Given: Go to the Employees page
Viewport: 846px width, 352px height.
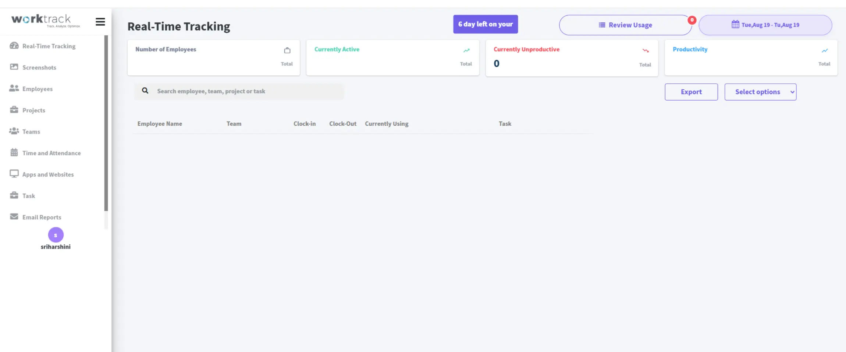Looking at the screenshot, I should (x=37, y=89).
